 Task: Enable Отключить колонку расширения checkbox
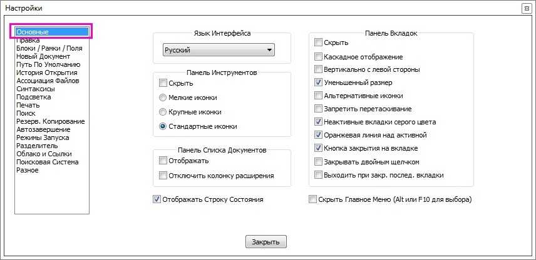click(163, 176)
